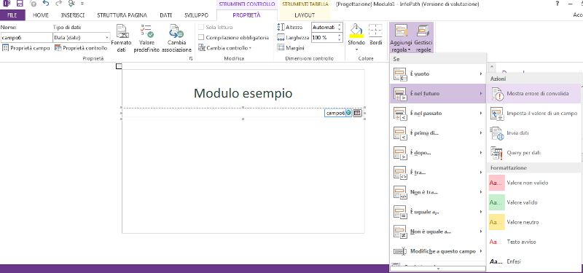The width and height of the screenshot is (583, 273).
Task: Open Gestisci regole
Action: (x=423, y=39)
